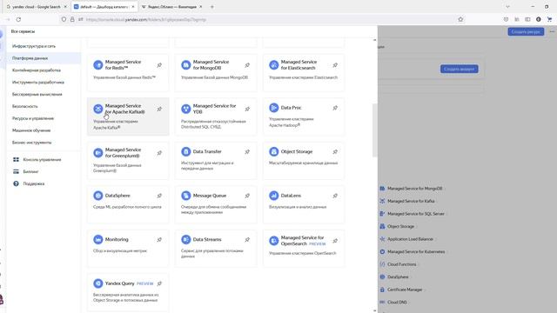Screen dimensions: 557x313
Task: Open the Yandex Query service icon
Action: (x=97, y=283)
